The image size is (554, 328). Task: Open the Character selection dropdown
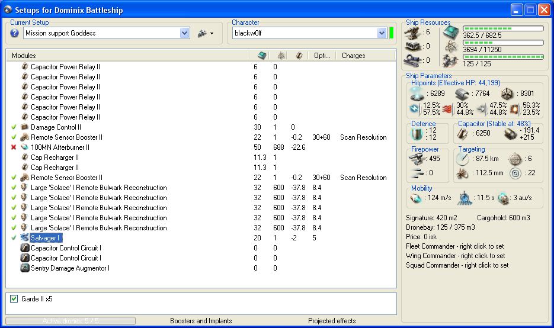(x=382, y=33)
